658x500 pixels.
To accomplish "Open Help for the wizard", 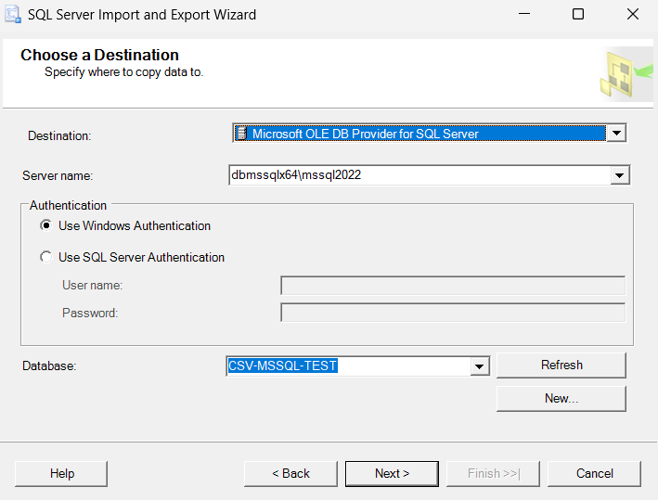I will (x=61, y=474).
